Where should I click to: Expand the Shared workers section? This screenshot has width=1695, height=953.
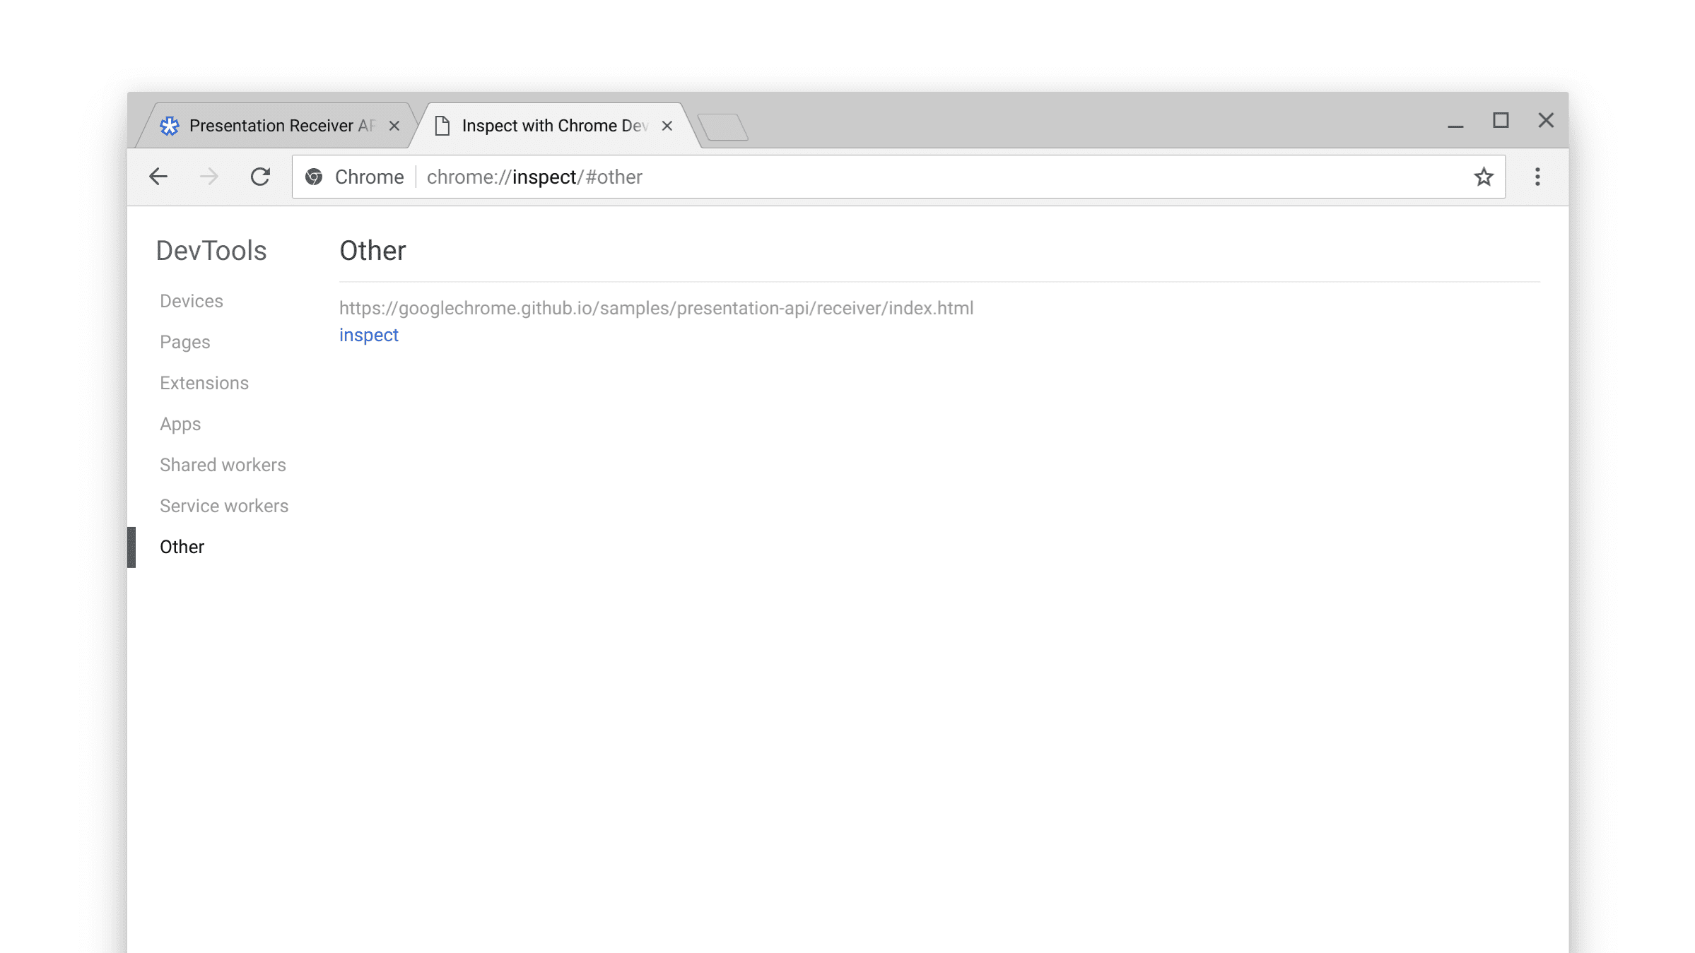[223, 464]
